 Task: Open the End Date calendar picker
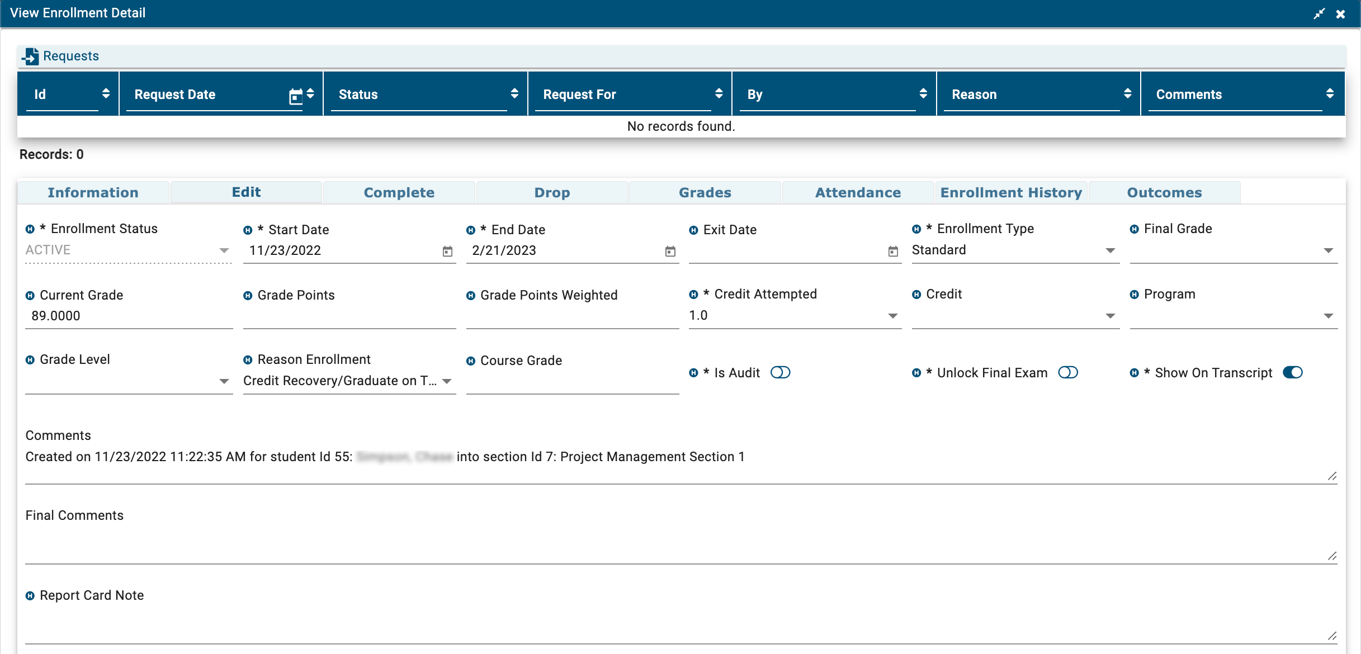[670, 252]
